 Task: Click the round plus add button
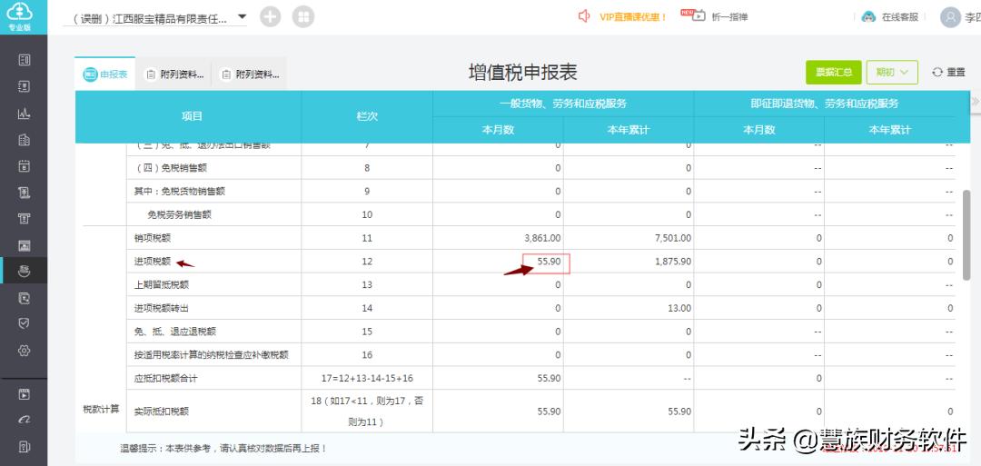[x=271, y=17]
